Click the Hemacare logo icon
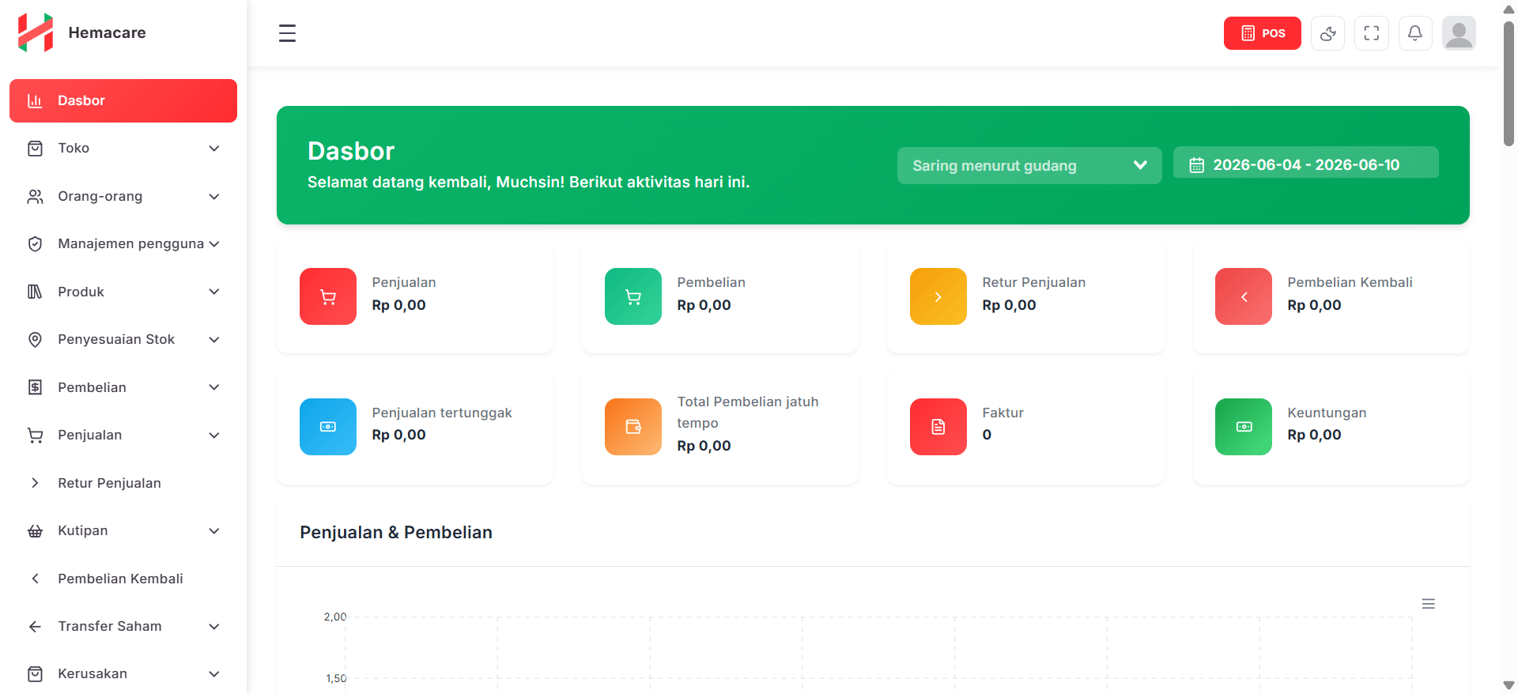The image size is (1518, 694). [x=36, y=32]
